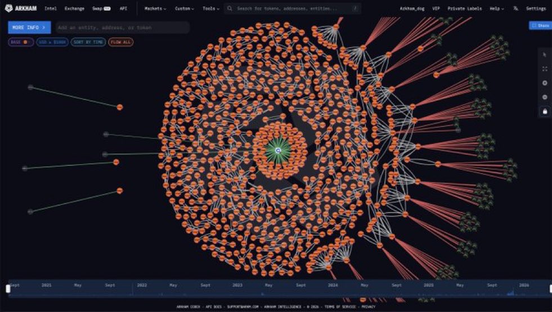This screenshot has width=552, height=312.
Task: Open the Arkham Codex footer link
Action: pos(189,307)
